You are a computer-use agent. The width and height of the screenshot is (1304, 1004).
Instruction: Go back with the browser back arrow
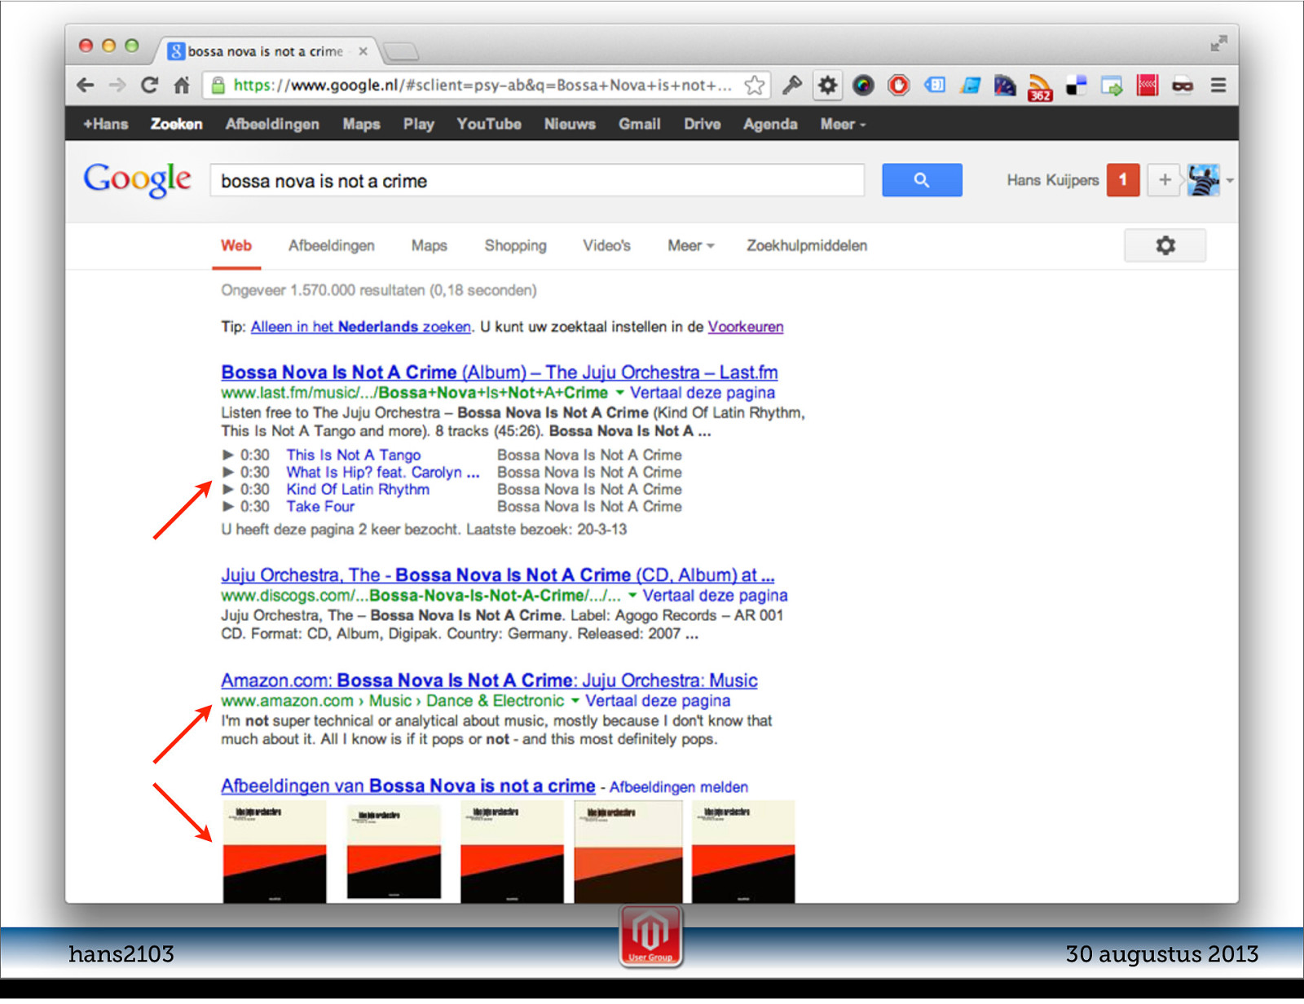pyautogui.click(x=86, y=85)
